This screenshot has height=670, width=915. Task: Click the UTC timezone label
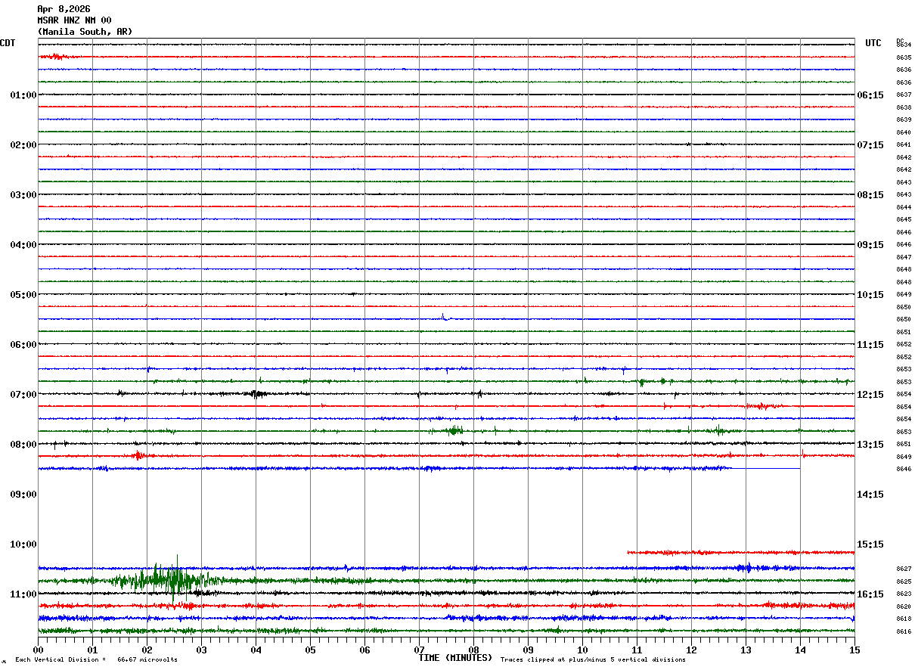tap(873, 43)
